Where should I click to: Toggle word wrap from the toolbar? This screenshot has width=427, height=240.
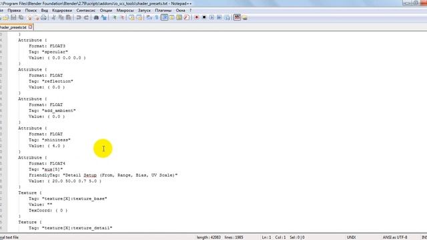click(149, 18)
